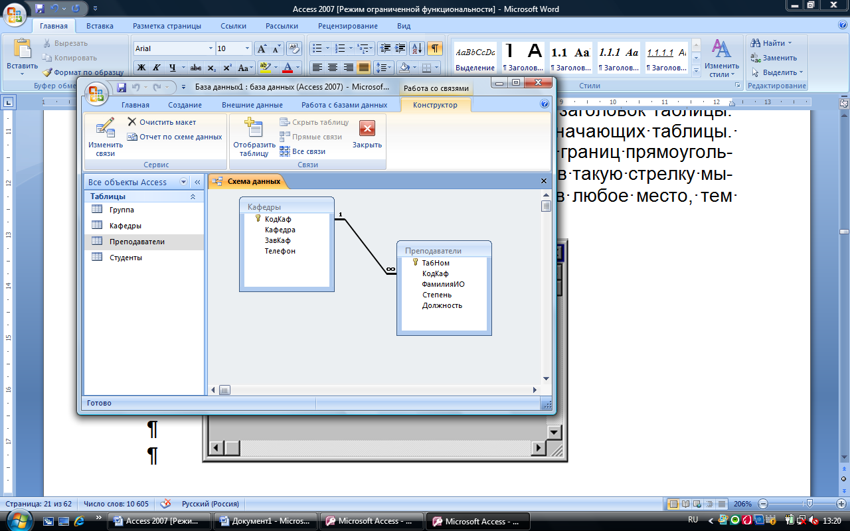The height and width of the screenshot is (531, 850).
Task: Click Очистить макет in Access ribbon
Action: [x=161, y=122]
